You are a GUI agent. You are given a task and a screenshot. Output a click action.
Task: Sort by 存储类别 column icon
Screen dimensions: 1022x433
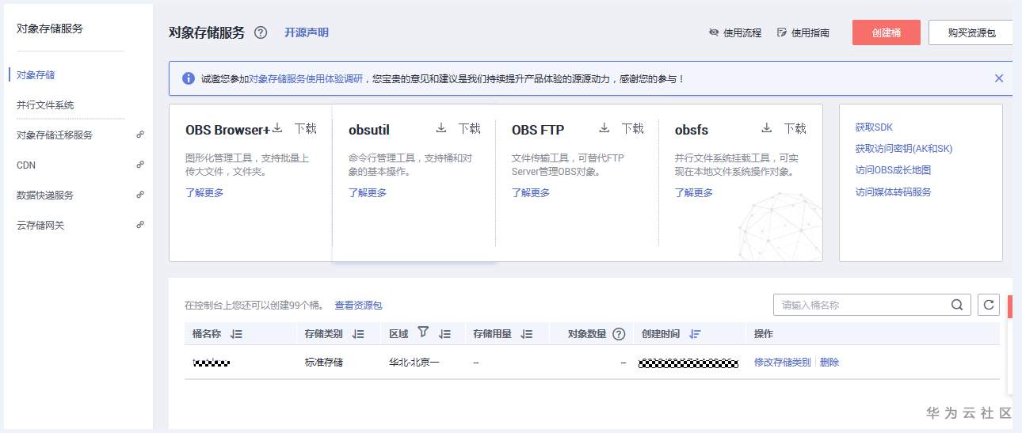pyautogui.click(x=358, y=334)
